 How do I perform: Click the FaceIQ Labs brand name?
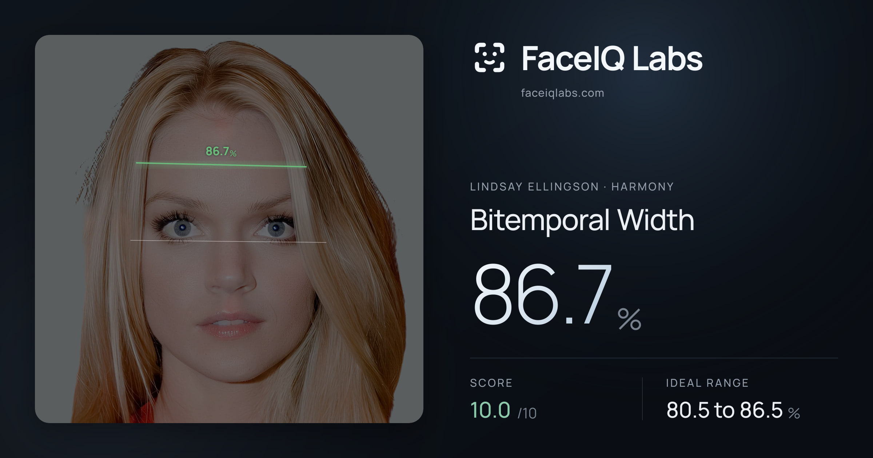coord(612,58)
